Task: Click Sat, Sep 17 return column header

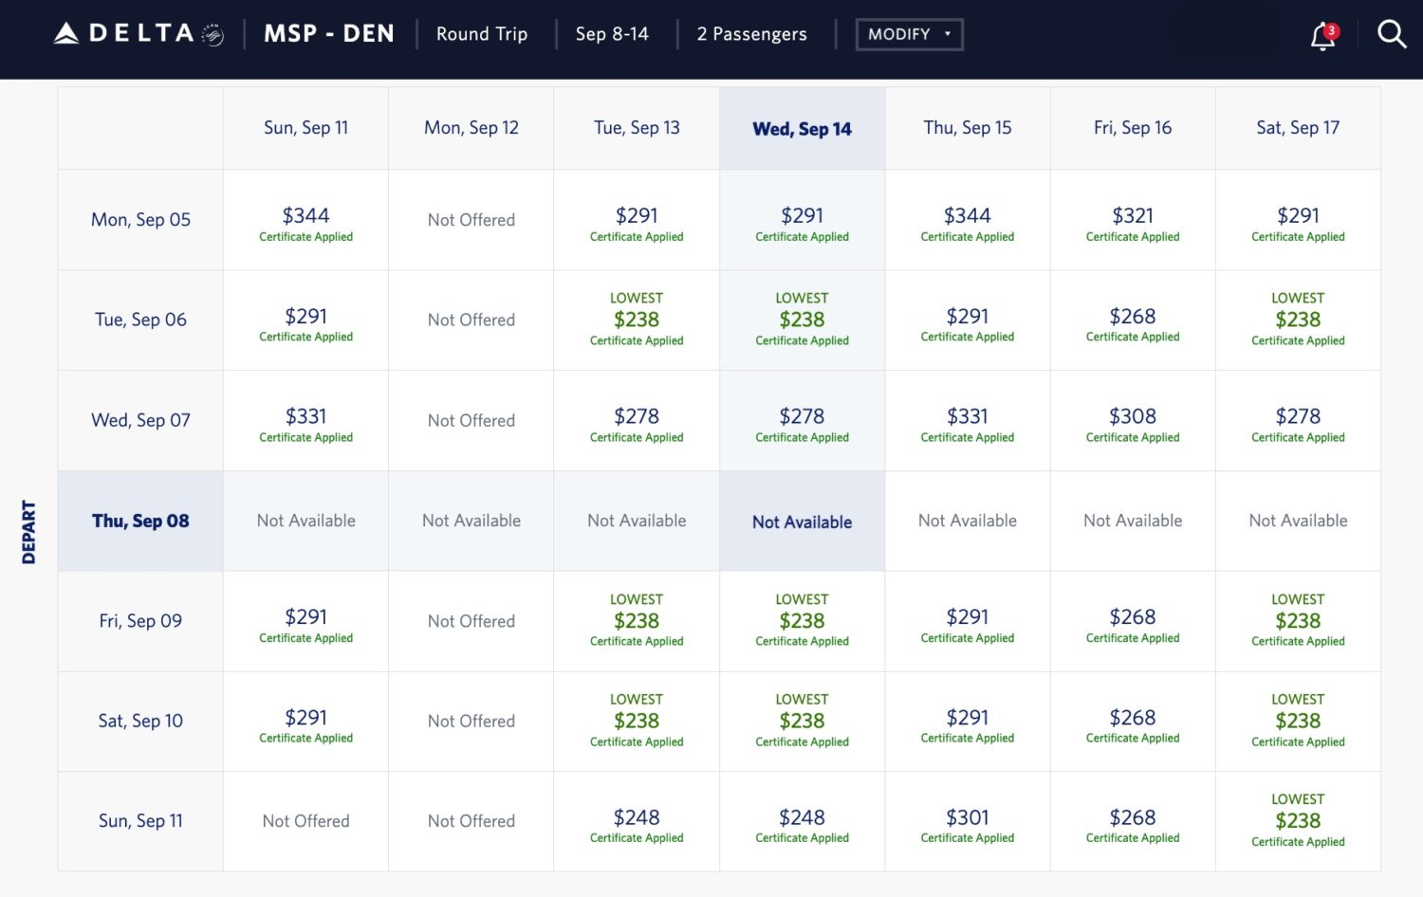Action: 1298,128
